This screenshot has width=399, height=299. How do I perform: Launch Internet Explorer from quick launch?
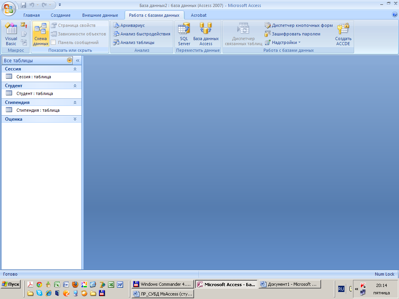click(x=48, y=293)
